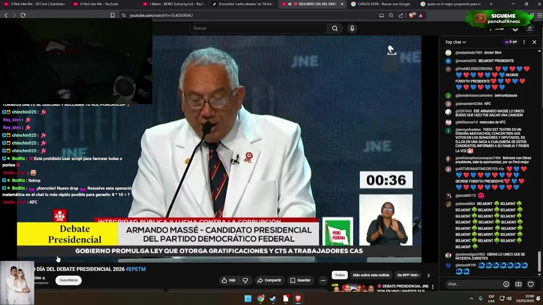Click the cast/media icon in the address bar
The width and height of the screenshot is (543, 305).
pos(381,15)
